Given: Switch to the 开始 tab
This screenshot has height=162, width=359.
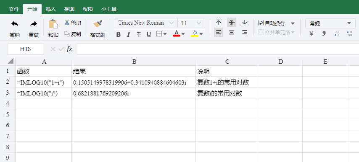Looking at the screenshot, I should pos(32,9).
